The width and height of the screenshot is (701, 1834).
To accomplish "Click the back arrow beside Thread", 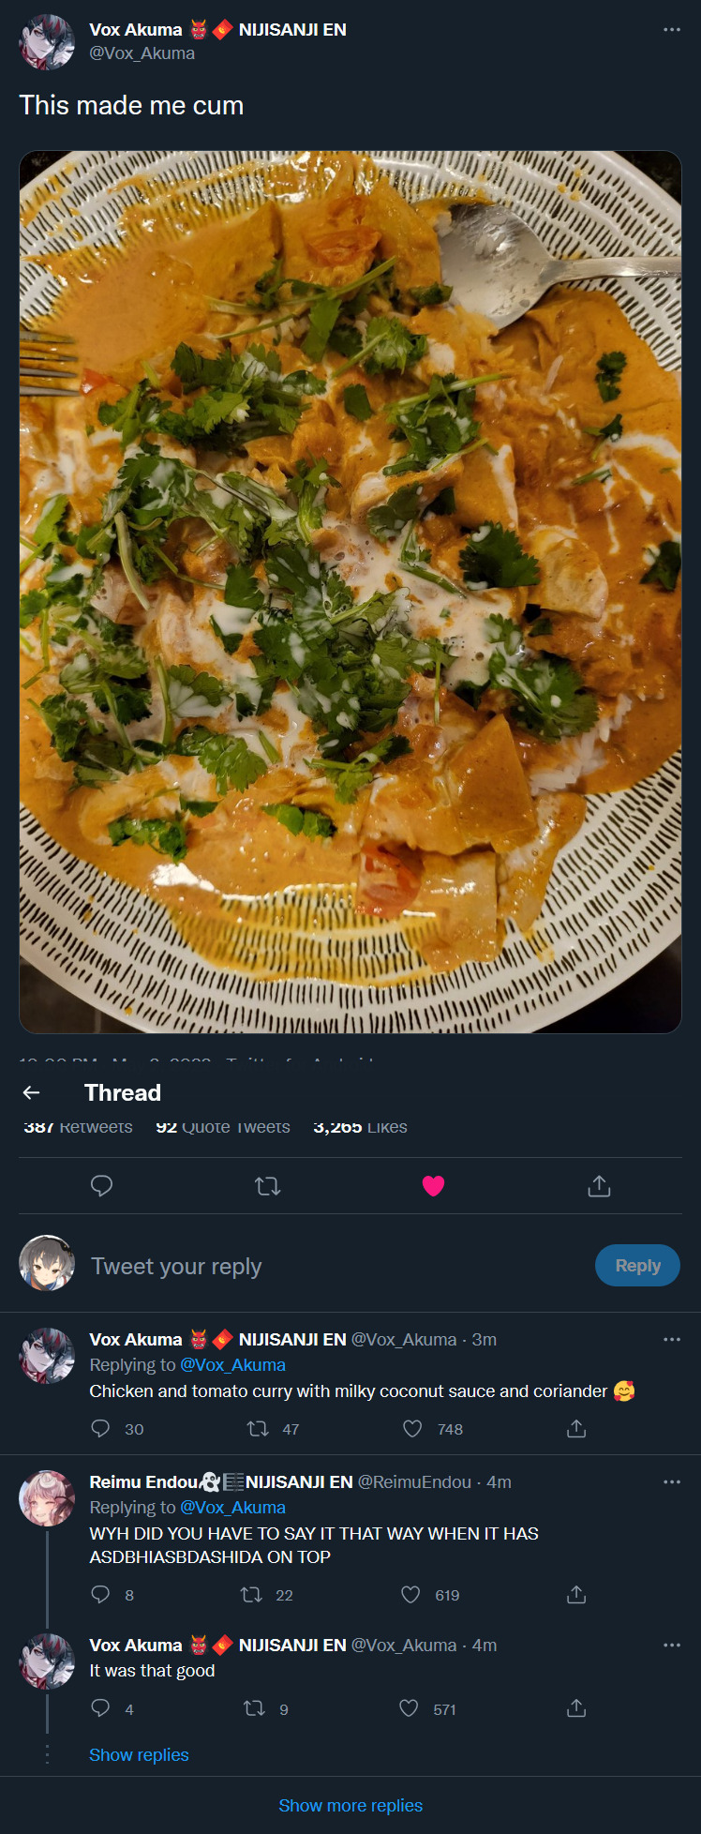I will tap(31, 1092).
